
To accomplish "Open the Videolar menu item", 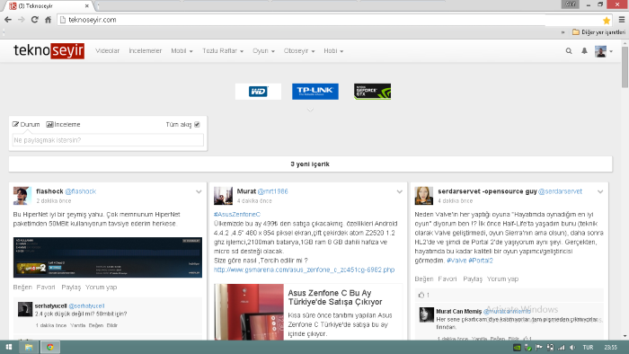I will point(108,51).
